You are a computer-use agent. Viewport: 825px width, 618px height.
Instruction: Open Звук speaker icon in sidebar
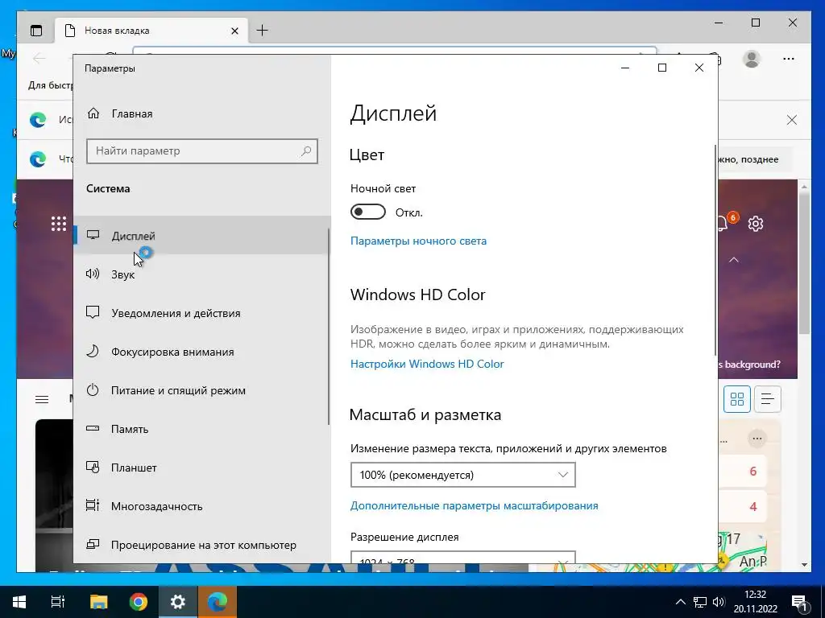coord(93,274)
